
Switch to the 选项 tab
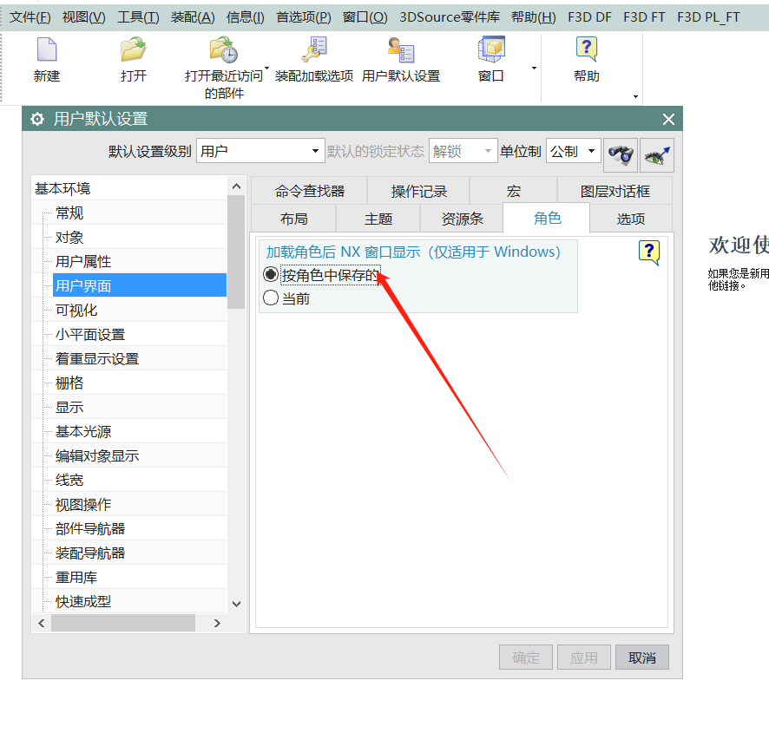tap(631, 219)
